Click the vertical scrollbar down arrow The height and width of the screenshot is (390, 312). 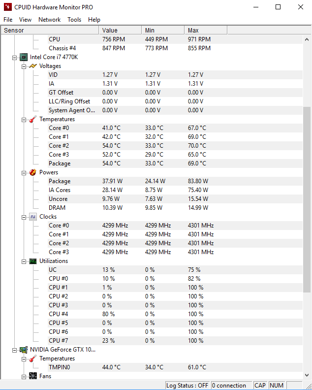point(307,375)
